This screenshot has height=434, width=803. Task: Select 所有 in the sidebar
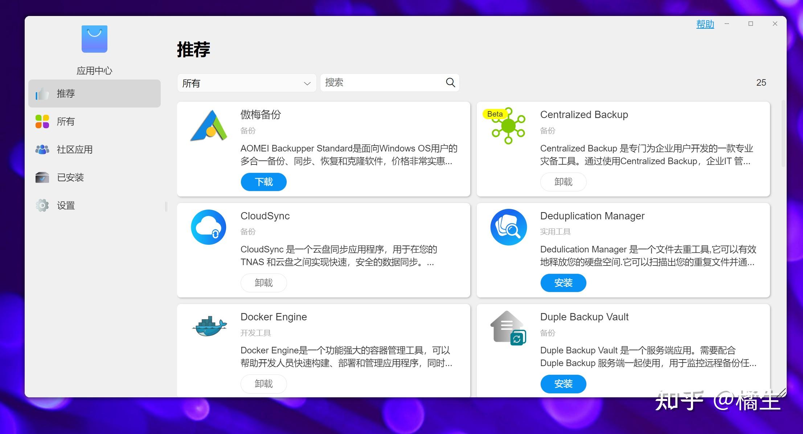(94, 122)
